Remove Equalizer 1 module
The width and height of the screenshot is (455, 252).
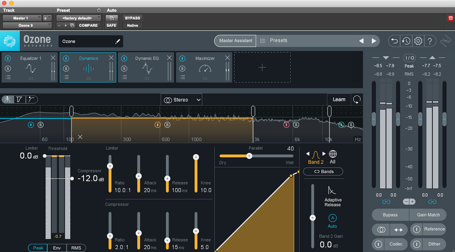[x=53, y=58]
